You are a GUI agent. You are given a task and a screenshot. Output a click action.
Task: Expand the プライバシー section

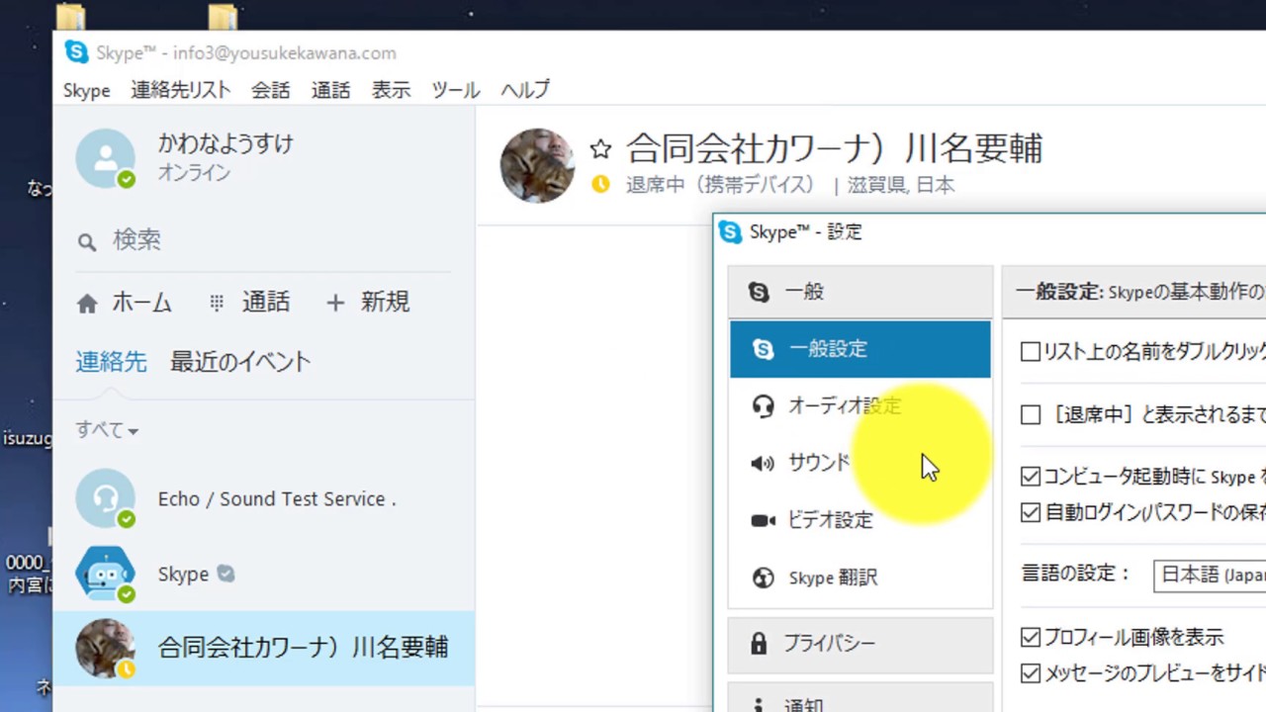pyautogui.click(x=860, y=644)
